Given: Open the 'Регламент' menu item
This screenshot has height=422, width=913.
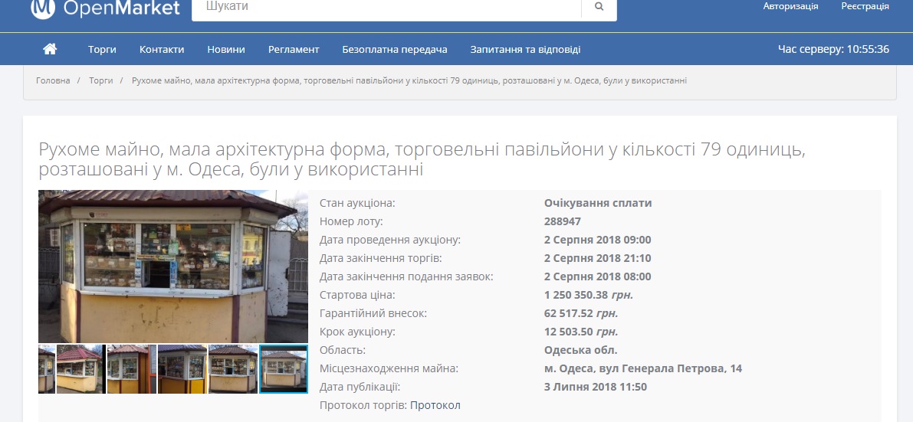Looking at the screenshot, I should click(x=294, y=49).
